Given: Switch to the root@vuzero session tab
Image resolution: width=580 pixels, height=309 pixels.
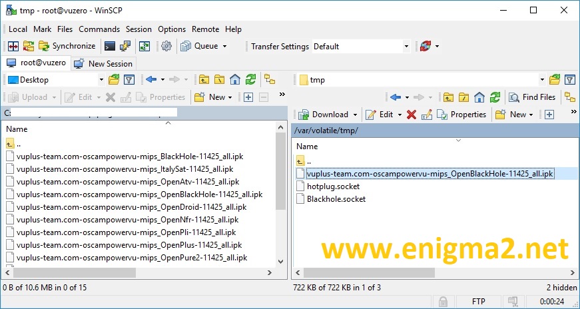Looking at the screenshot, I should tap(36, 63).
